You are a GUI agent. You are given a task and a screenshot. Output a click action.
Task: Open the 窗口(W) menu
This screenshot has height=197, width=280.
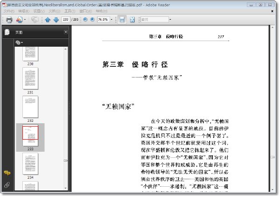click(85, 11)
